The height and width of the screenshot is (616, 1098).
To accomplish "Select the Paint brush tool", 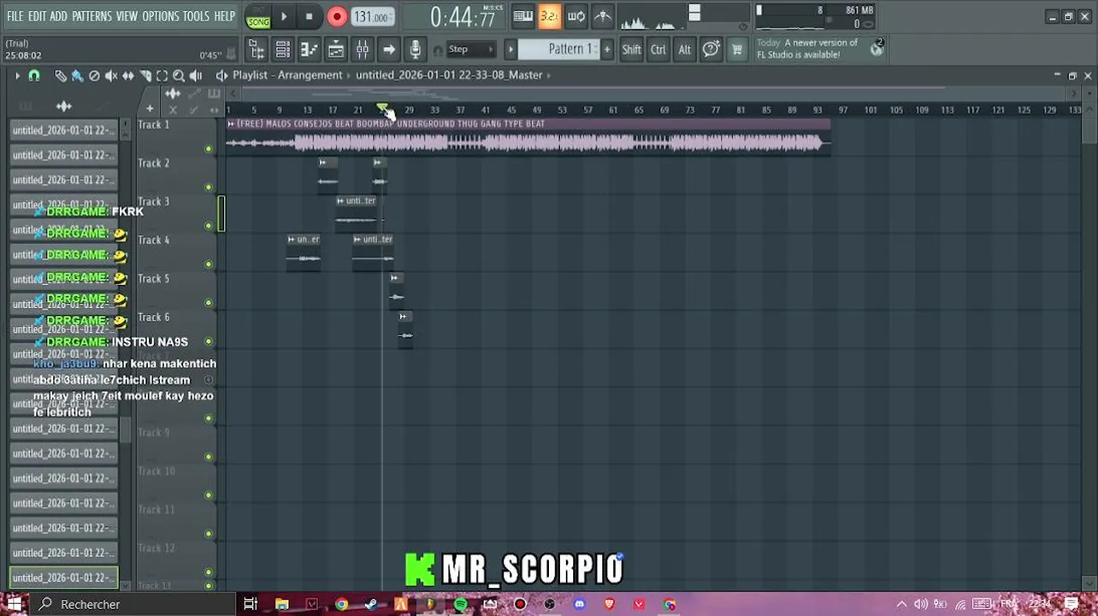I will point(77,76).
